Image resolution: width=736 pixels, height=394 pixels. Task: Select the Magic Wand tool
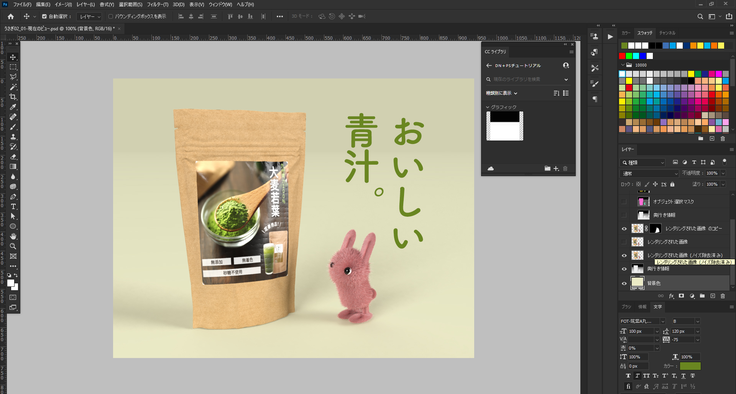(x=13, y=87)
